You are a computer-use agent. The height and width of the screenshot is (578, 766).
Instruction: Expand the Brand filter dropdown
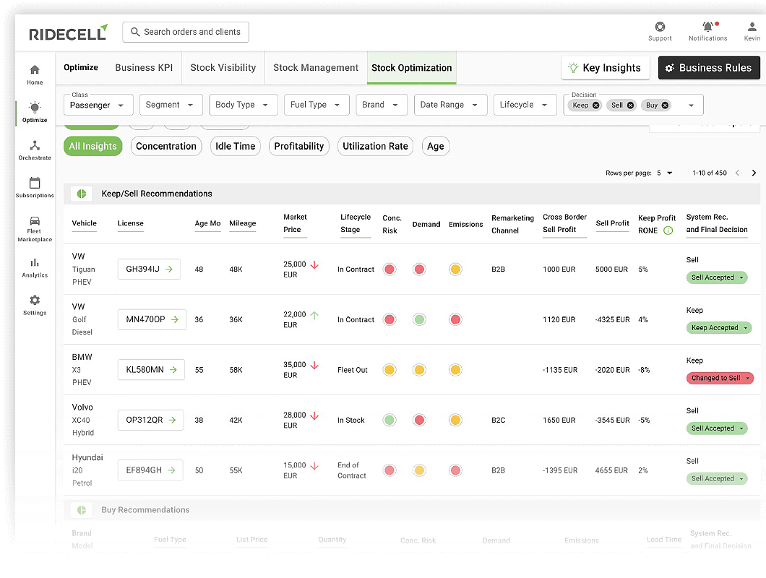click(382, 105)
